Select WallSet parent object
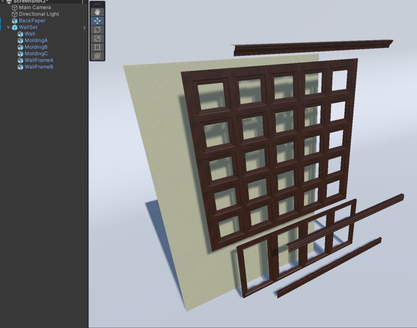 28,27
